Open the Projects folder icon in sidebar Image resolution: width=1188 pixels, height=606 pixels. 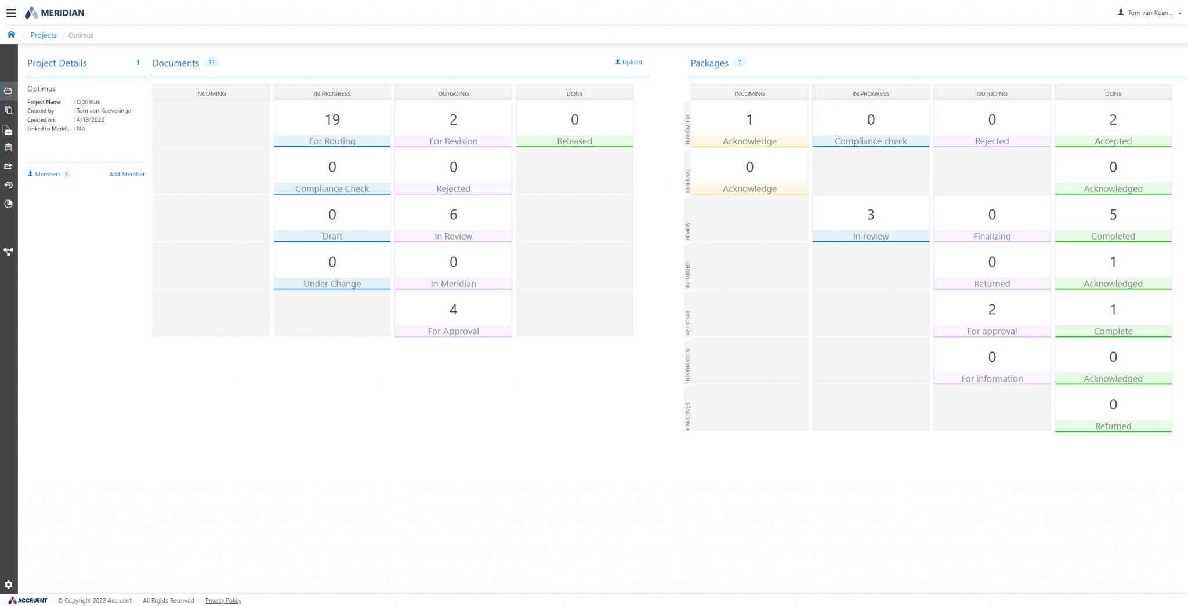pos(8,90)
